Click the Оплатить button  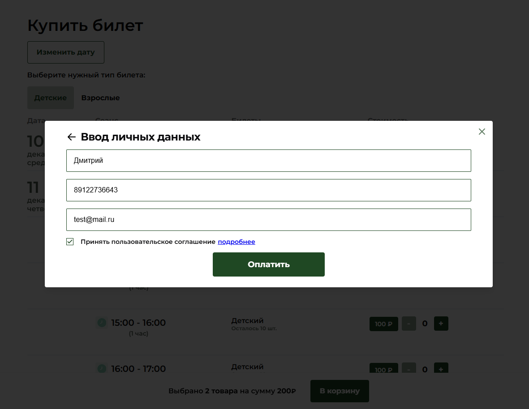click(x=268, y=264)
